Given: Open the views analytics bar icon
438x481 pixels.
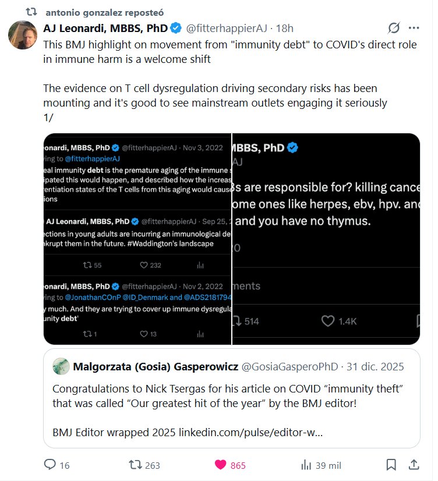Looking at the screenshot, I should pos(305,465).
